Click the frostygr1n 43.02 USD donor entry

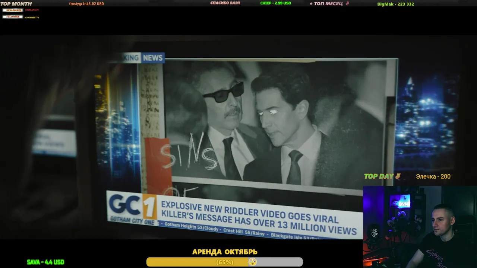(x=86, y=4)
